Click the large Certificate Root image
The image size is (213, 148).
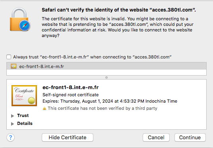(x=24, y=95)
